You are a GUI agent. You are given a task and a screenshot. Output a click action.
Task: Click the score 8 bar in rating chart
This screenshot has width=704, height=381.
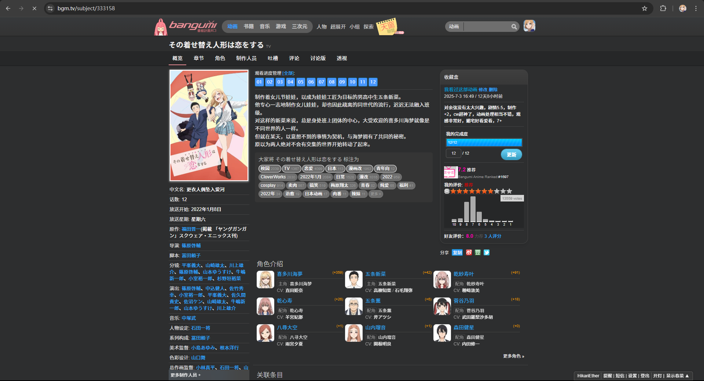point(467,212)
